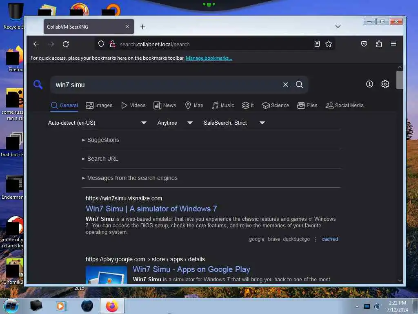Click the search box containing win7 simu
Screen dimensions: 418x314
[167, 85]
